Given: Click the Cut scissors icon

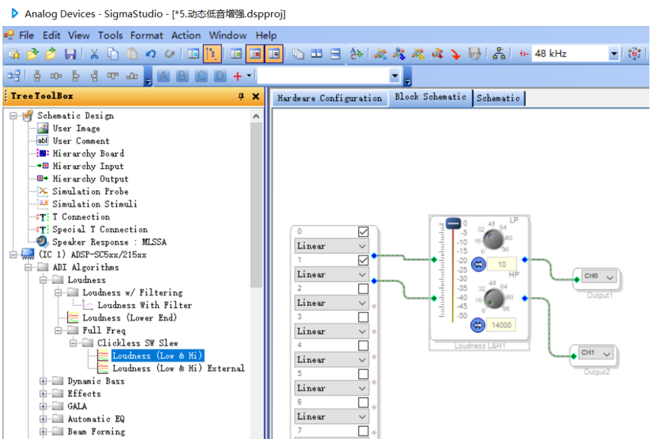Looking at the screenshot, I should [94, 54].
